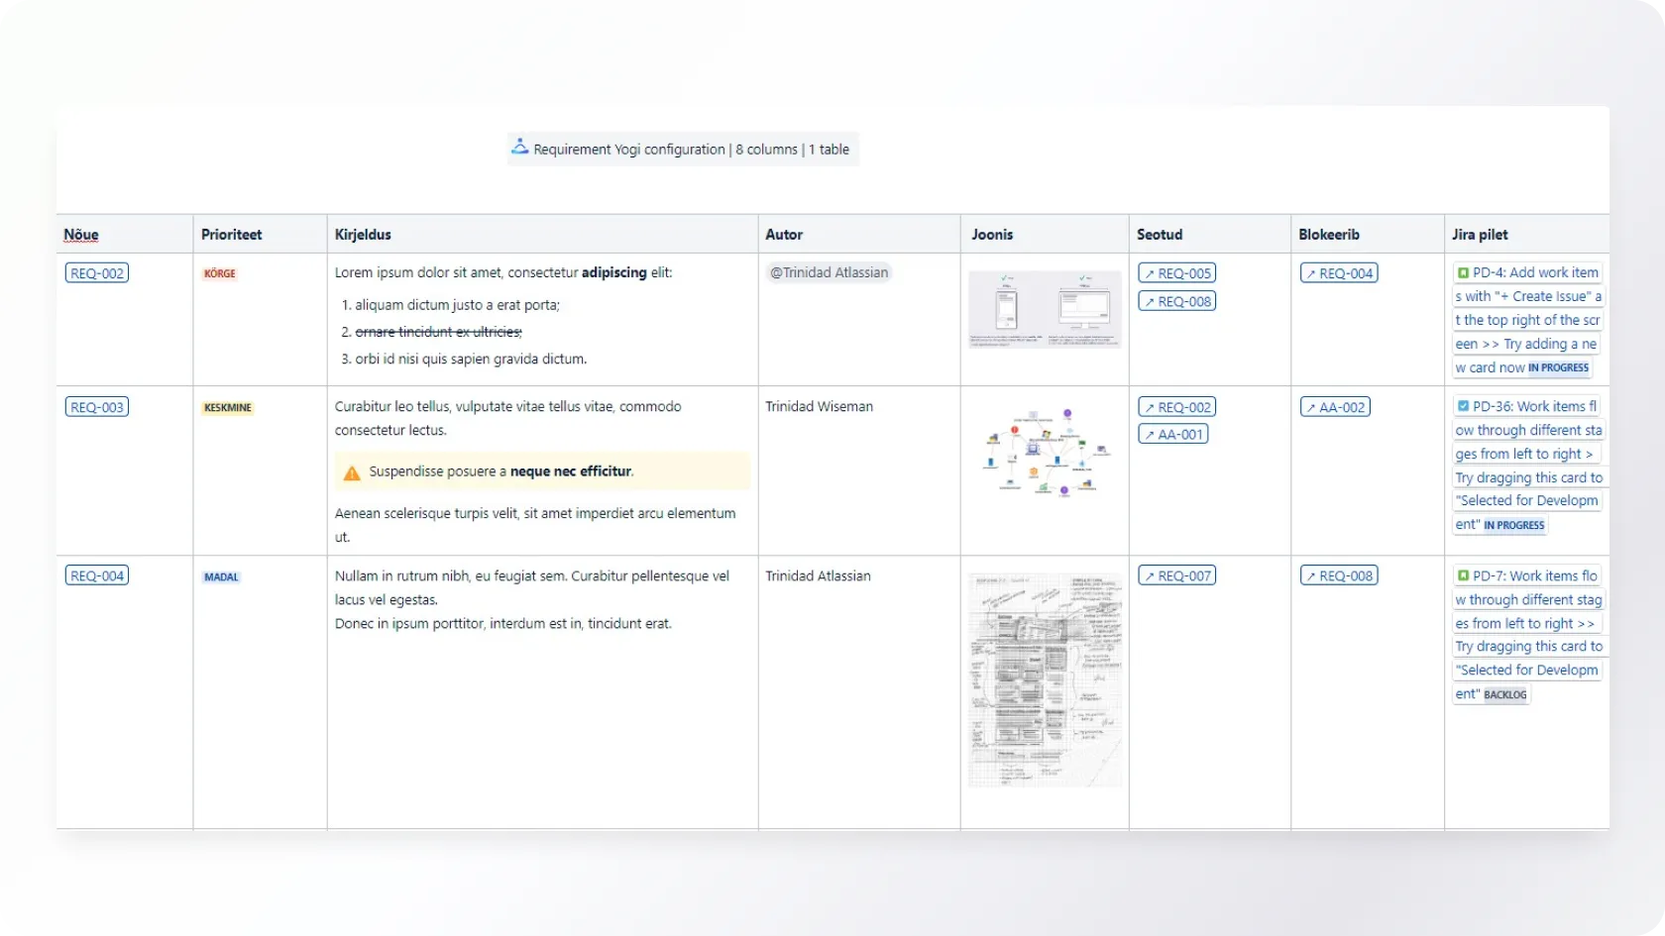Click the green story icon for PD-7
This screenshot has width=1665, height=936.
click(x=1463, y=575)
